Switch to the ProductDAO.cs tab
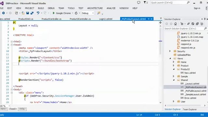The image size is (208, 117). click(26, 19)
